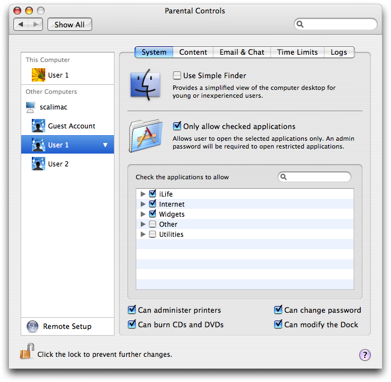Go back with the left arrow button
The width and height of the screenshot is (391, 382).
coord(21,24)
